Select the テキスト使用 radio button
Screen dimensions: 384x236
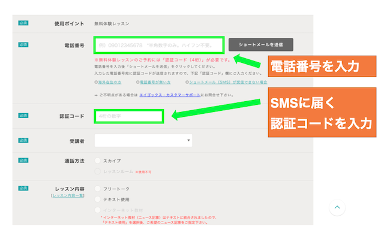97,199
